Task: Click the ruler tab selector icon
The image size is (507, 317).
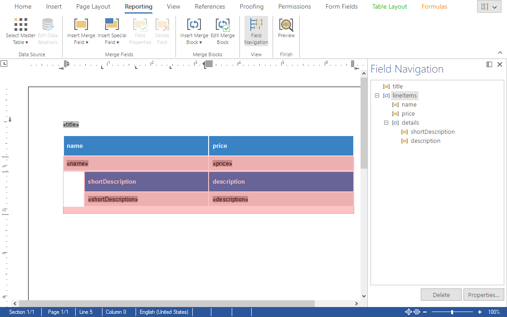Action: point(4,64)
